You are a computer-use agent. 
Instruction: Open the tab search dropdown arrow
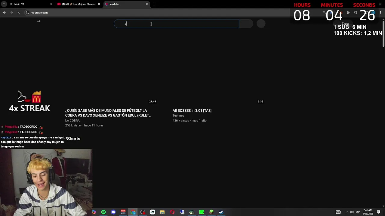4,4
